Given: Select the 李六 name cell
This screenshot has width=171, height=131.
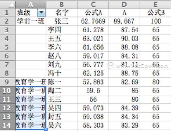Looking at the screenshot, I should point(62,47).
